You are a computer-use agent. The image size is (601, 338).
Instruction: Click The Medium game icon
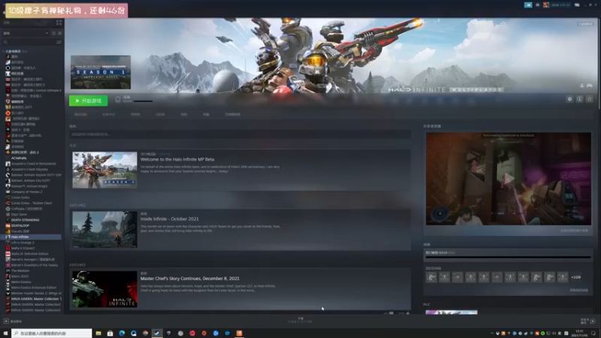(8, 270)
